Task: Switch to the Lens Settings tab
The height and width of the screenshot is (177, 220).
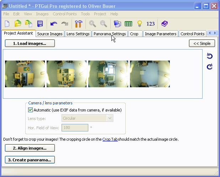Action: click(78, 34)
